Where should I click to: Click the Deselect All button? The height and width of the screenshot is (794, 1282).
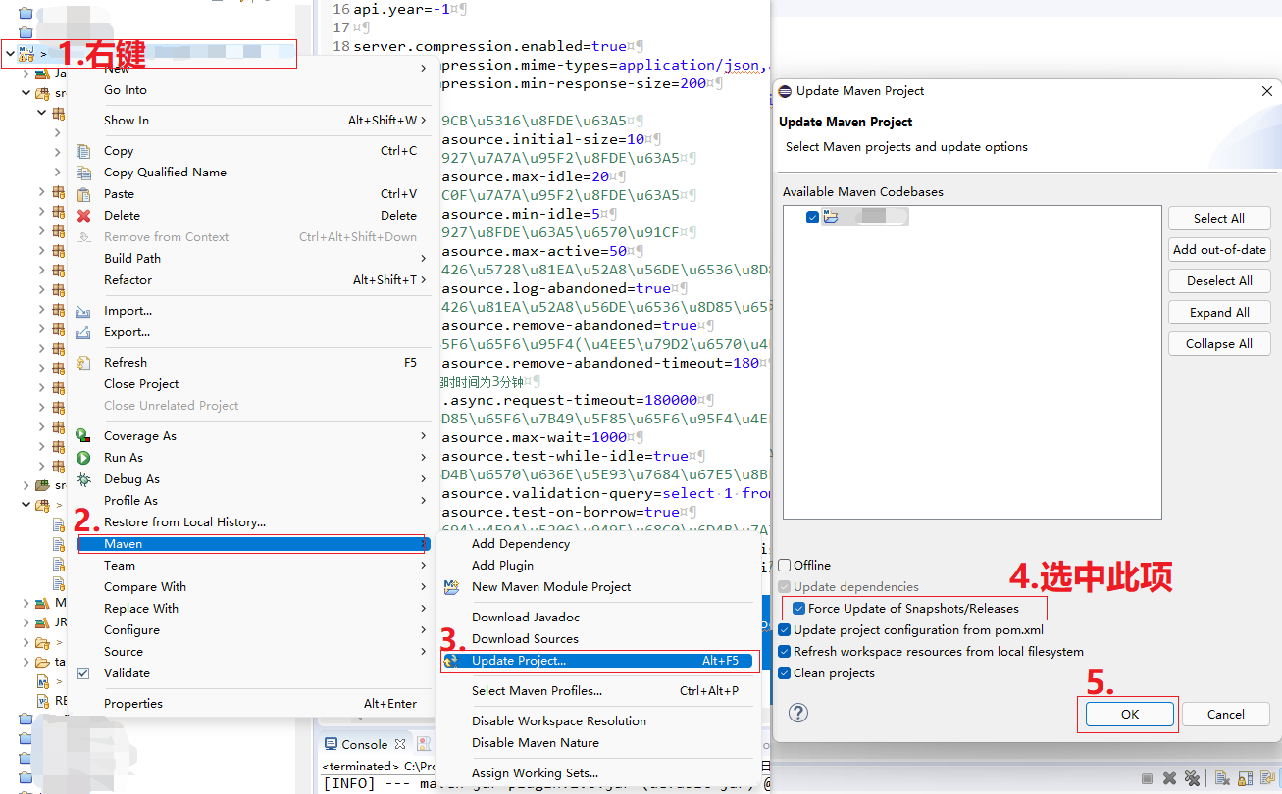1218,280
